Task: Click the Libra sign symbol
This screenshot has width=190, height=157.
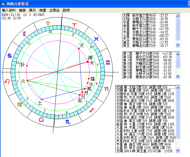Action: 41,120
